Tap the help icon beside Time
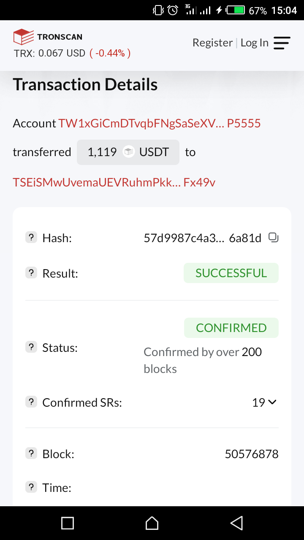This screenshot has height=540, width=304. [x=31, y=487]
